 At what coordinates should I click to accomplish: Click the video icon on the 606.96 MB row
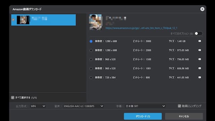pos(200,68)
